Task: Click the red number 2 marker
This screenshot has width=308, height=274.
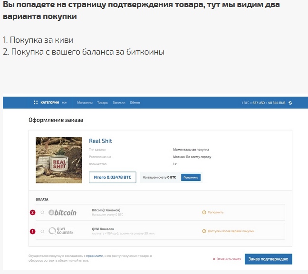Action: click(32, 212)
